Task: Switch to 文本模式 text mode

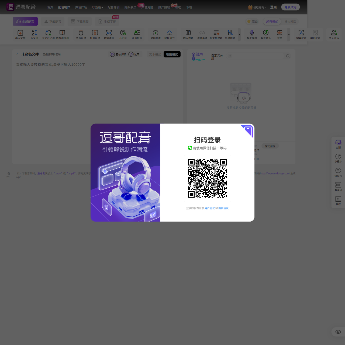Action: 154,54
